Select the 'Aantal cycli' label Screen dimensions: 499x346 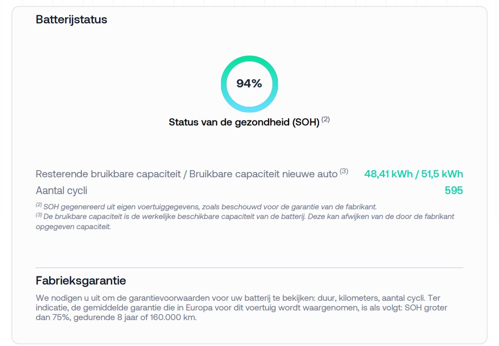61,191
